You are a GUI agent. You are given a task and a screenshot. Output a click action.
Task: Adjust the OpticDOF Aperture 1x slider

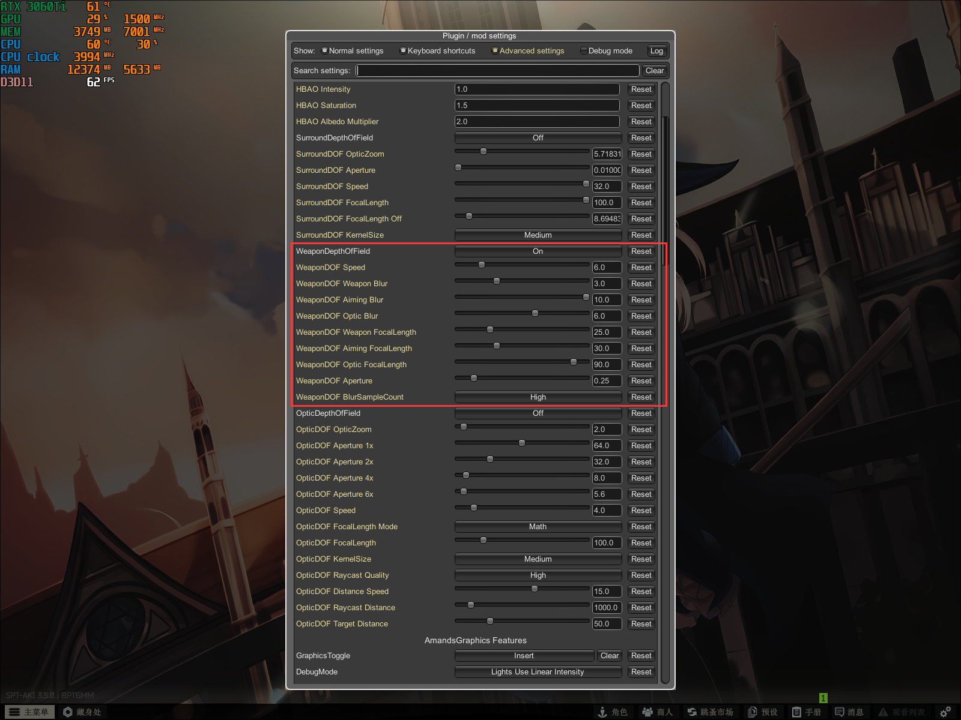tap(522, 443)
